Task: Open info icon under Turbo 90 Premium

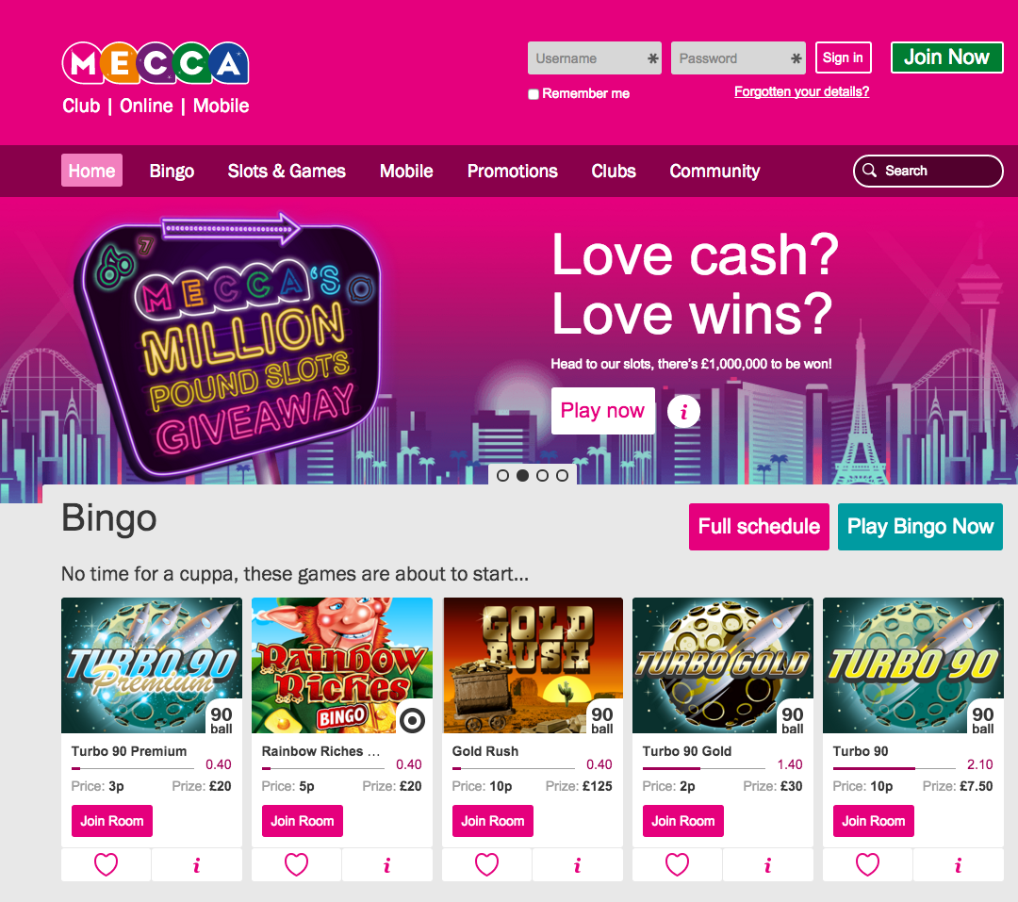Action: tap(197, 865)
